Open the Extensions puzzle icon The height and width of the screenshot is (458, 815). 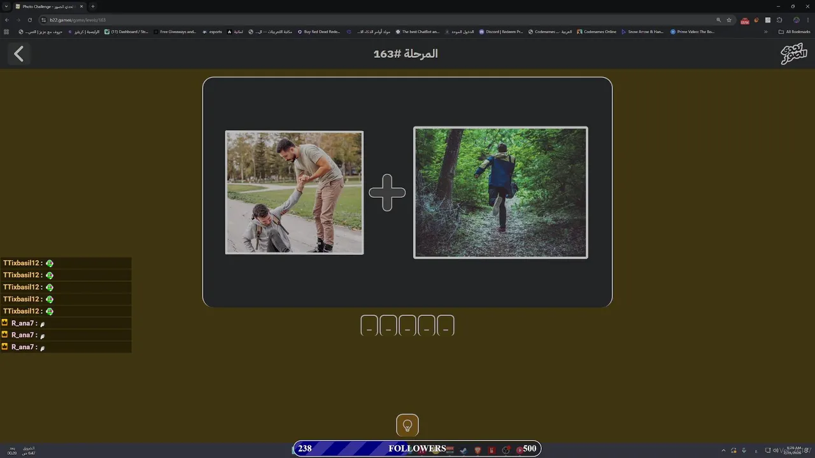pos(779,20)
